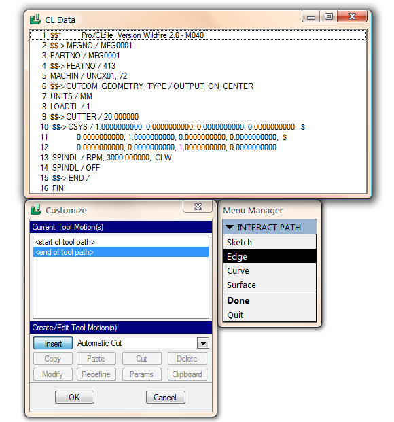Select <end of tool path> entry

click(x=121, y=252)
